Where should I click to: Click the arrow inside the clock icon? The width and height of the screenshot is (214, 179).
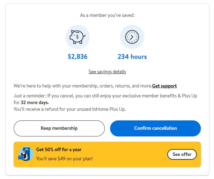pos(132,37)
